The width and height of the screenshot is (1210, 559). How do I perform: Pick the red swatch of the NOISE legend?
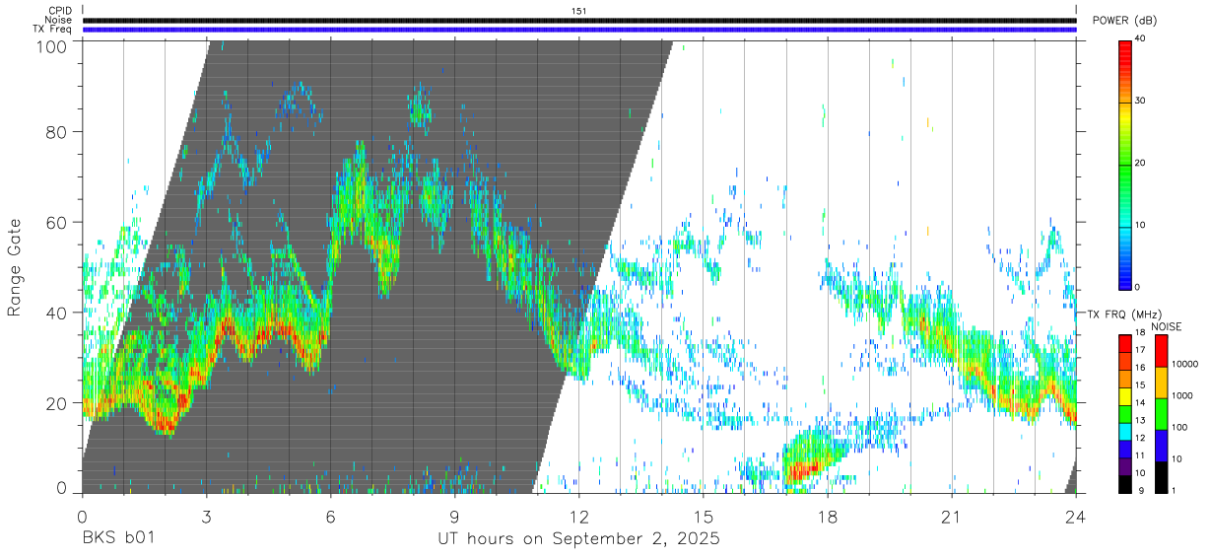click(1161, 351)
